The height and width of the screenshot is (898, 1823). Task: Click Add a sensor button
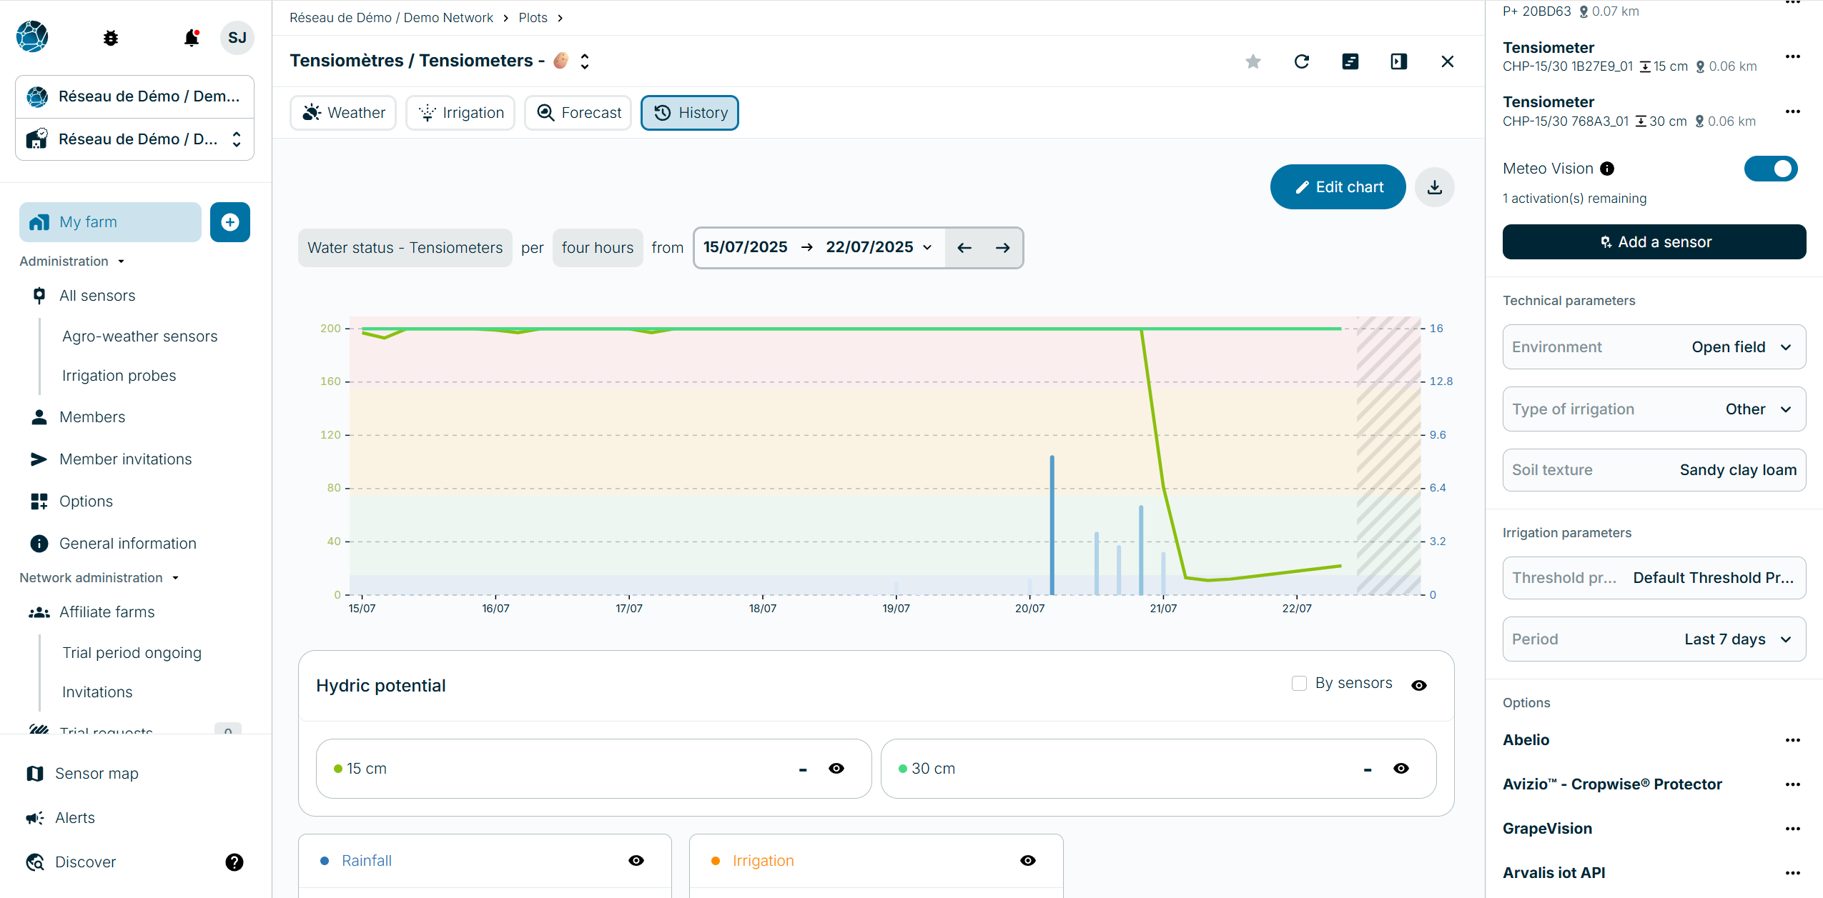tap(1654, 242)
